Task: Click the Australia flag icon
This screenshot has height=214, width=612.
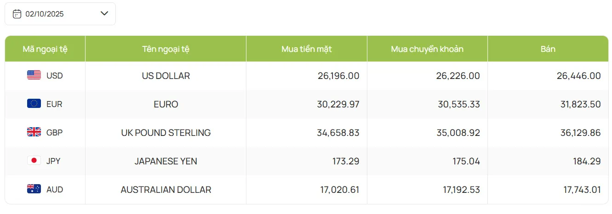Action: pyautogui.click(x=34, y=189)
